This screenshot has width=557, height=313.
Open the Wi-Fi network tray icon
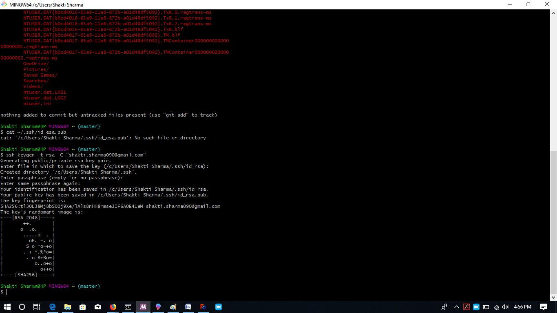tap(496, 307)
